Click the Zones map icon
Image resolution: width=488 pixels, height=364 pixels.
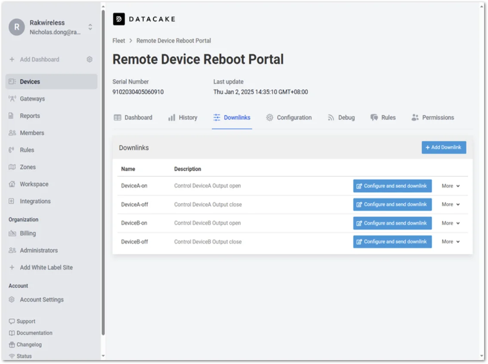[x=12, y=167]
